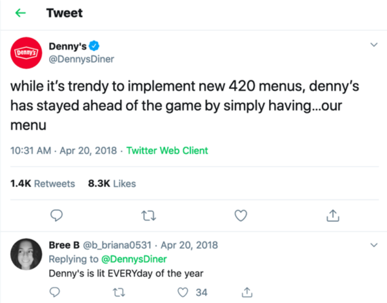The height and width of the screenshot is (303, 387).
Task: Retweet Bree B's reply
Action: pyautogui.click(x=117, y=292)
